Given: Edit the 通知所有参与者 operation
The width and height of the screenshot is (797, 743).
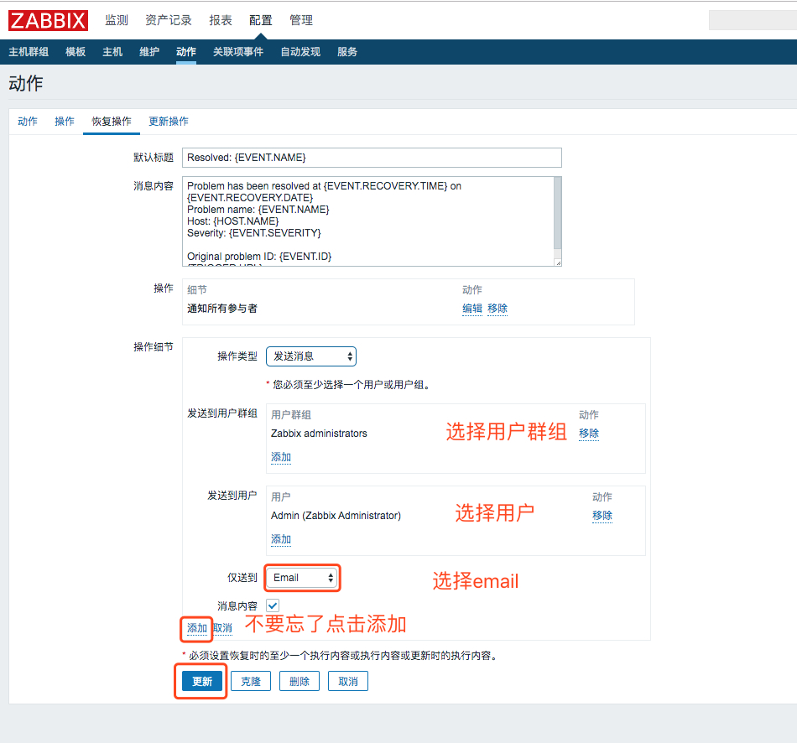Looking at the screenshot, I should point(472,309).
